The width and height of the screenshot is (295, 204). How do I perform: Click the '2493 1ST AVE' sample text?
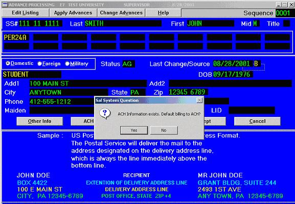[x=219, y=189]
